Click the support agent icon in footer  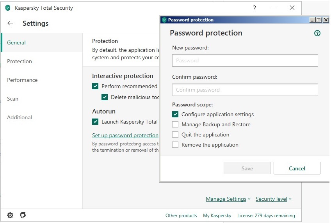(23, 215)
